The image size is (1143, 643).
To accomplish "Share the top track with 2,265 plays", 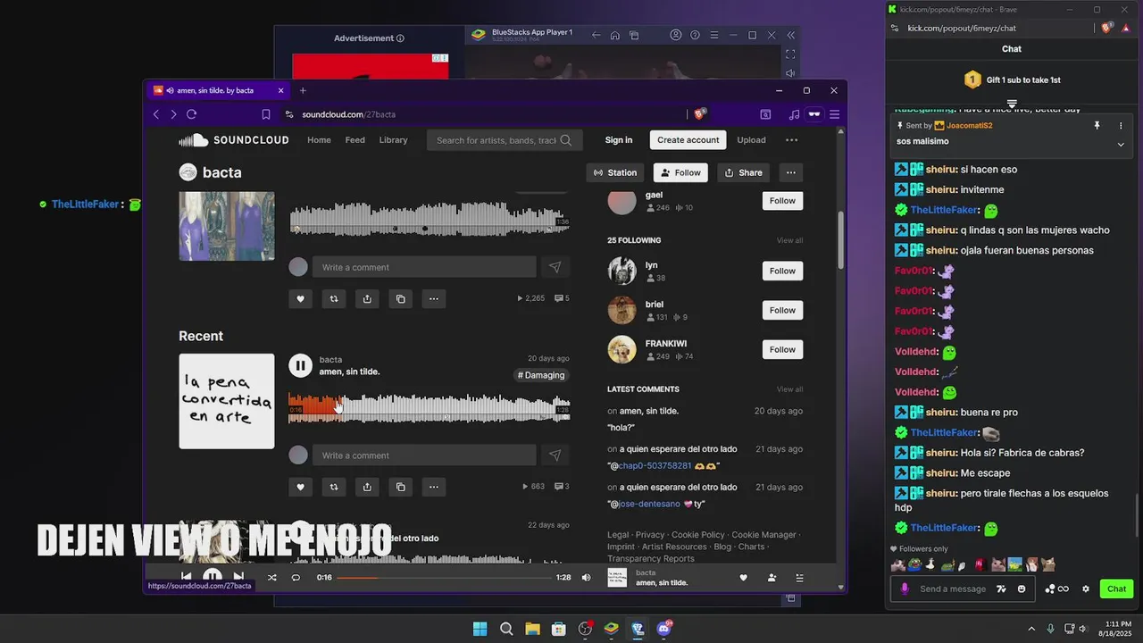I will pyautogui.click(x=367, y=299).
